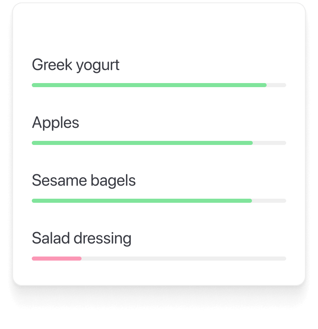This screenshot has width=318, height=329.
Task: Click gray unfilled end of Greek yogurt bar
Action: pos(276,85)
